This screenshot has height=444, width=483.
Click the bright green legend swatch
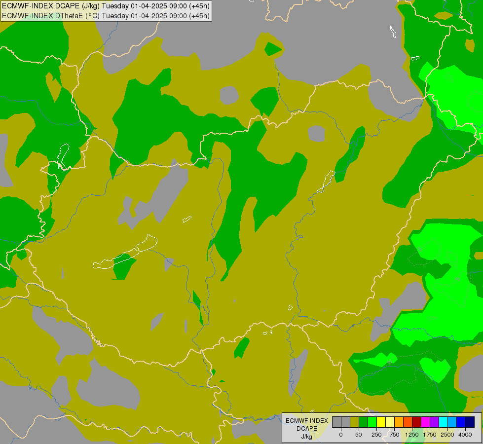372,422
